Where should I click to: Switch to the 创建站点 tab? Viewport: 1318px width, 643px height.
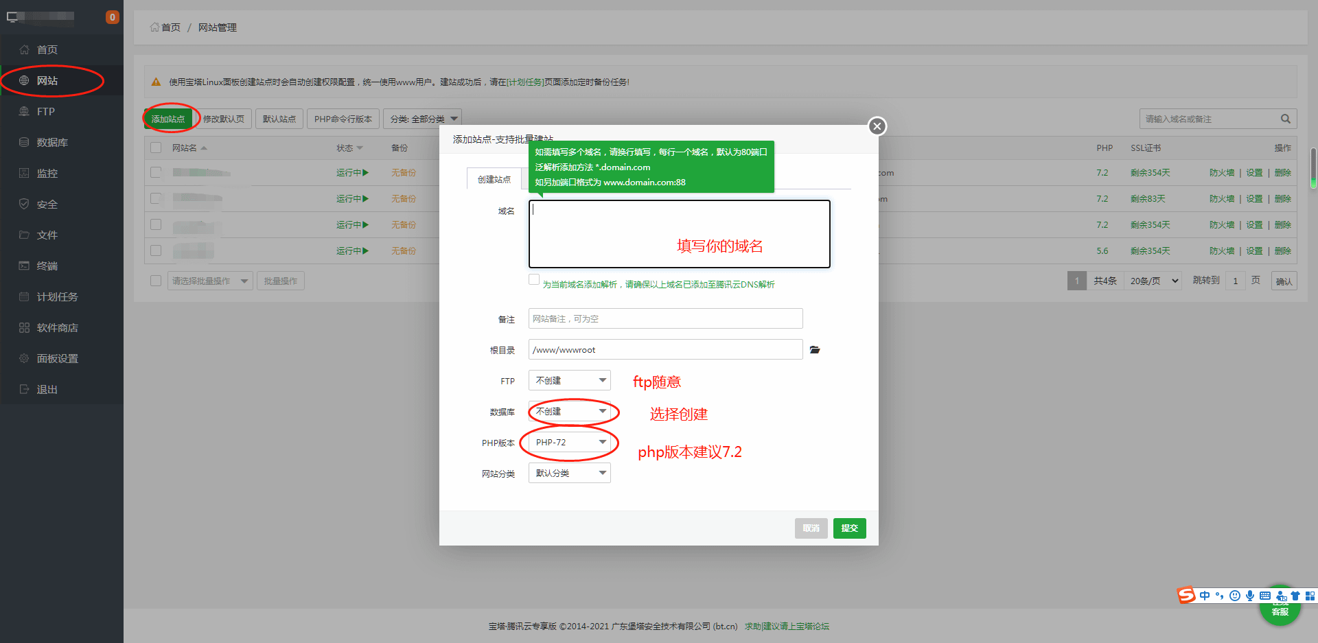(493, 179)
